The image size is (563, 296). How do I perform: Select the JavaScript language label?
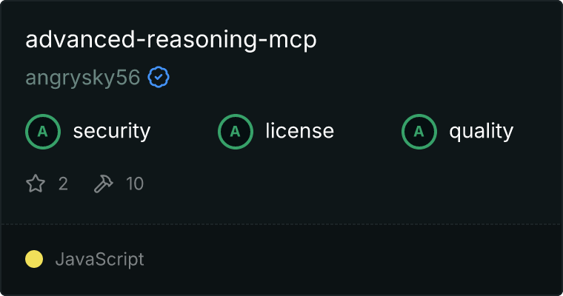click(100, 260)
